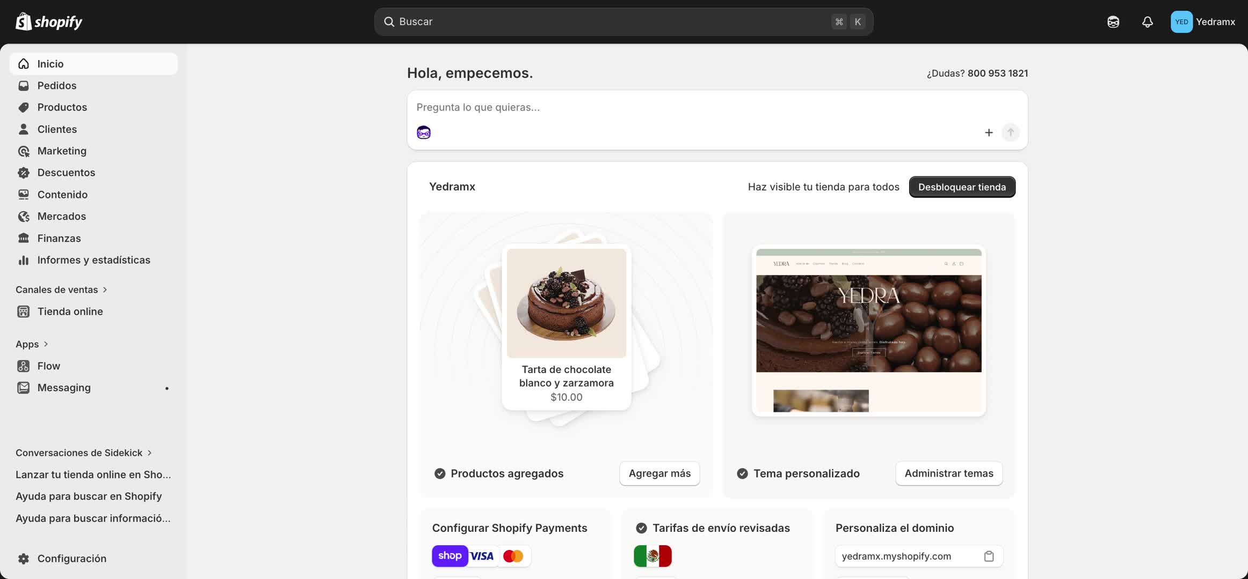Click the plus attachment icon in prompt box

point(989,132)
